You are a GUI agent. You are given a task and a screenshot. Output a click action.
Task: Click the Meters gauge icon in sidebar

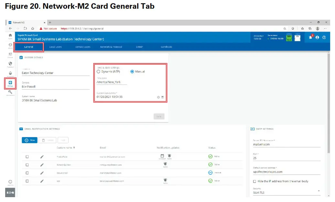(x=10, y=45)
